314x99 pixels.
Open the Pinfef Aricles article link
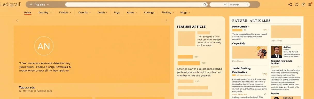240,27
